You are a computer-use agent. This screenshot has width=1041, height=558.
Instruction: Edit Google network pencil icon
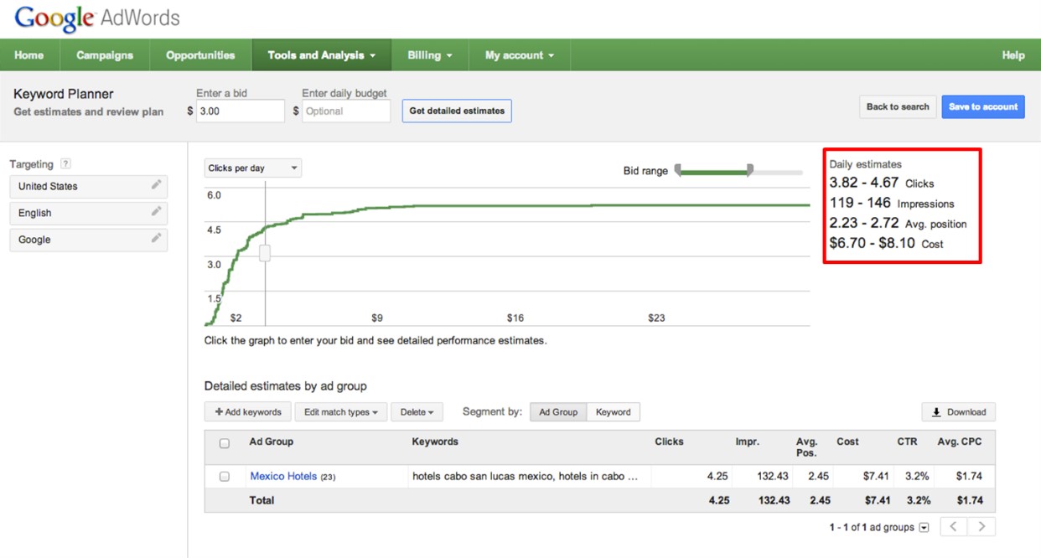click(x=156, y=239)
